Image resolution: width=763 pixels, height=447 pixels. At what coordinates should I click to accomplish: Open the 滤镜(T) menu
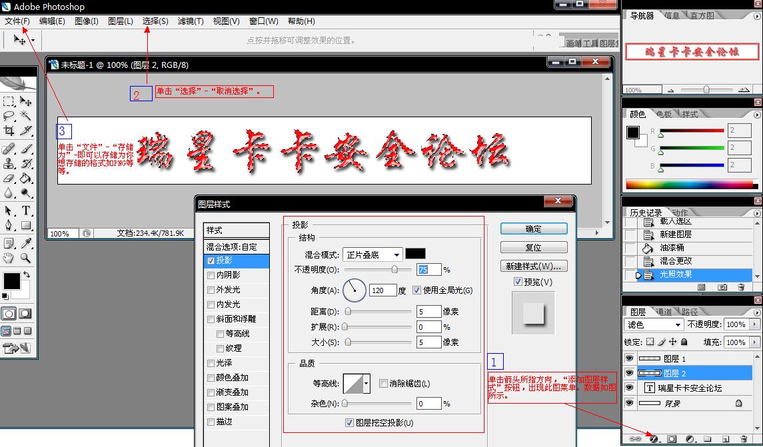191,21
